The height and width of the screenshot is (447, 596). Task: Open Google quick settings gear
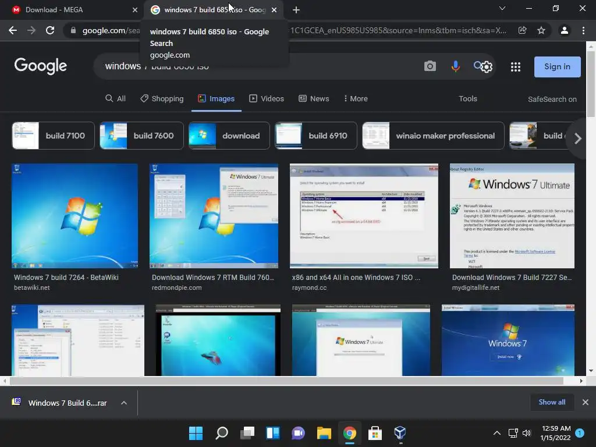click(487, 68)
